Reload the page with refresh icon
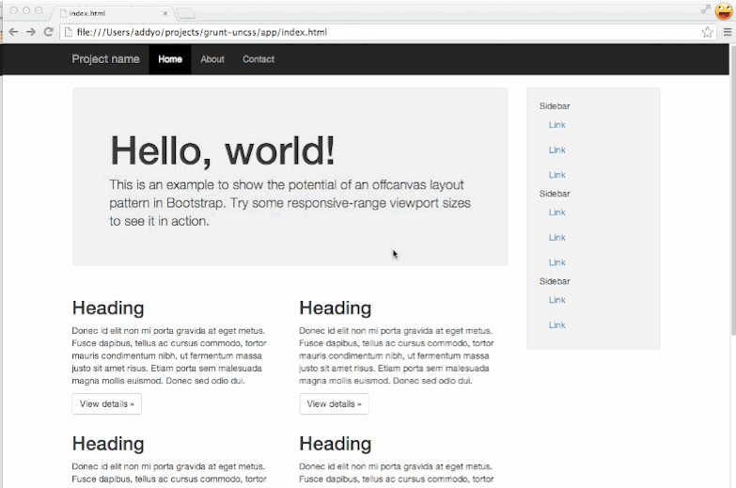 48,32
